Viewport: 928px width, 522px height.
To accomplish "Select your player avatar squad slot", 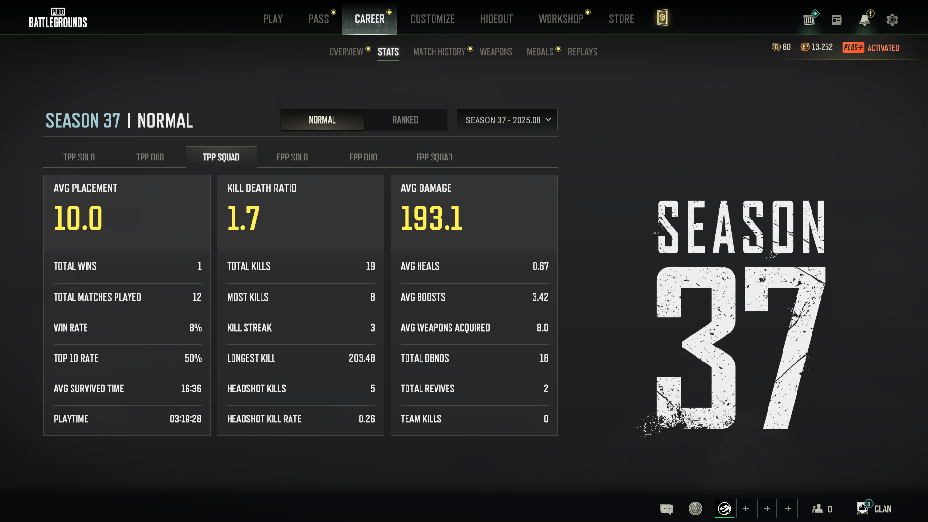I will tap(725, 508).
